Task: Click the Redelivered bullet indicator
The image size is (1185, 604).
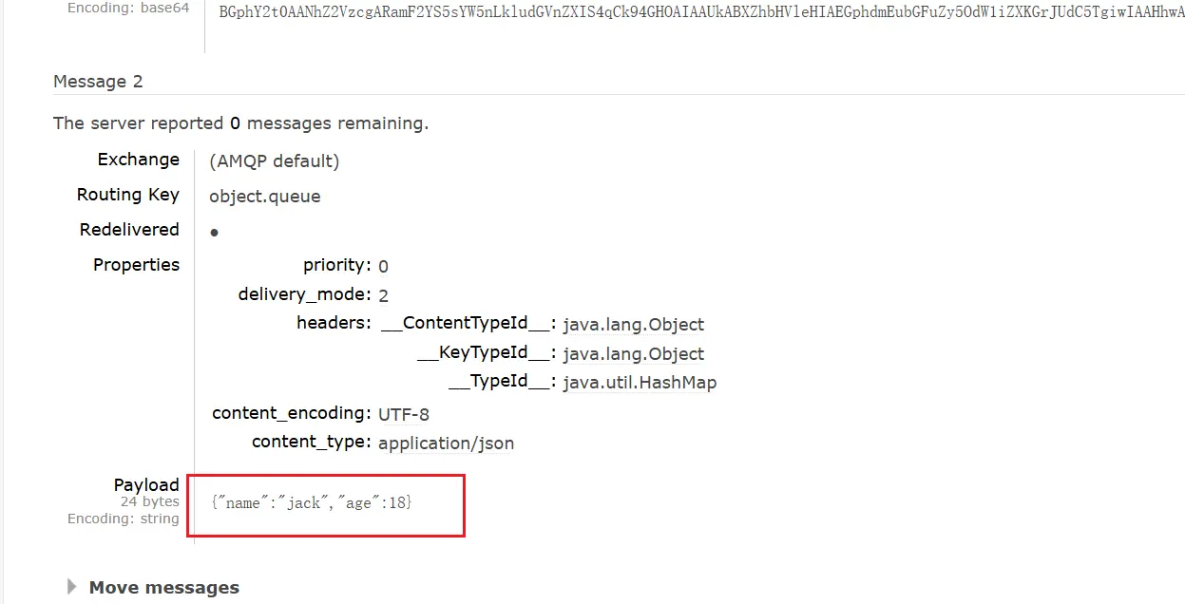Action: tap(214, 233)
